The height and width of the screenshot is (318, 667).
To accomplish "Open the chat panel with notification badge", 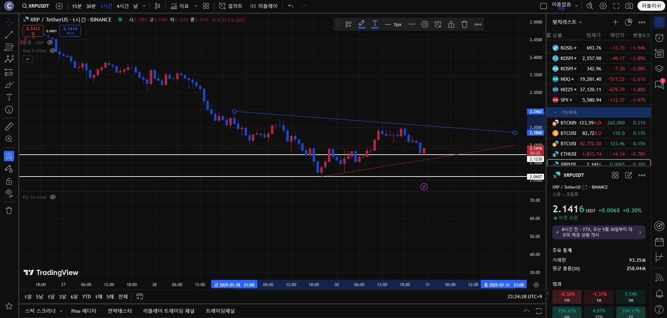I will coord(659,84).
